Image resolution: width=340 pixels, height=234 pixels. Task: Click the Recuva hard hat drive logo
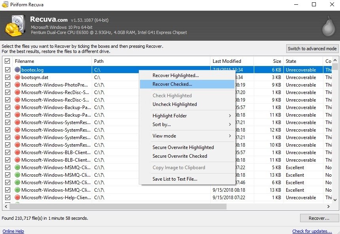tap(15, 26)
